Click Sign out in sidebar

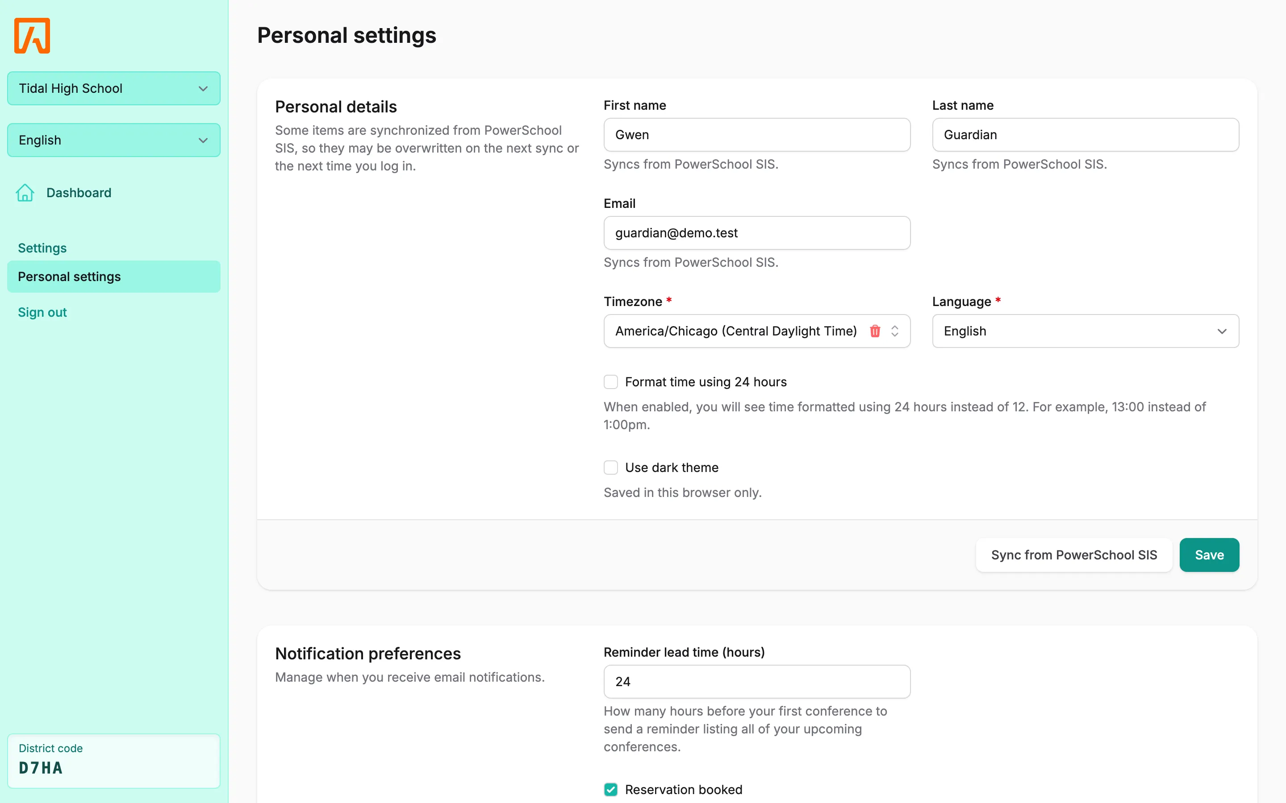(42, 312)
